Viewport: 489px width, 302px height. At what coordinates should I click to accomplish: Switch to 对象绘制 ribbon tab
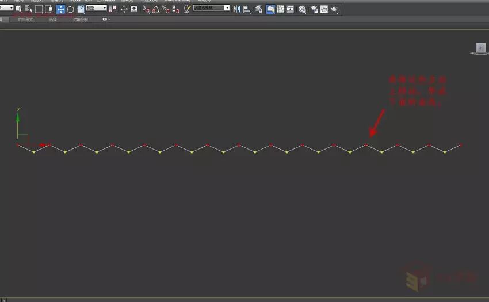tap(80, 20)
